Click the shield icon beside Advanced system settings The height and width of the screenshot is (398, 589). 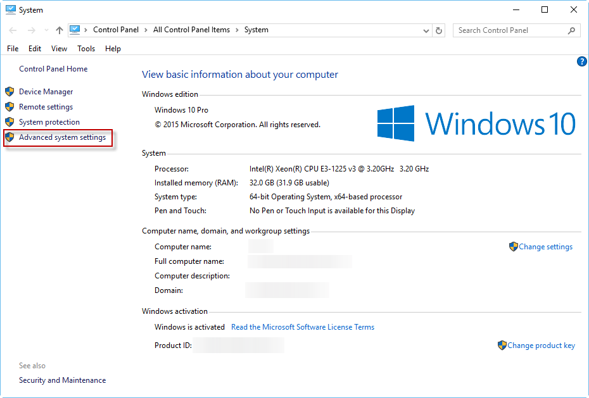9,137
